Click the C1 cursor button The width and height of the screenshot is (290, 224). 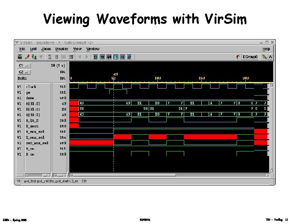[24, 66]
